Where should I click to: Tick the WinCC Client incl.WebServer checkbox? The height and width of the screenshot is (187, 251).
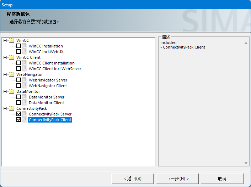pos(19,69)
